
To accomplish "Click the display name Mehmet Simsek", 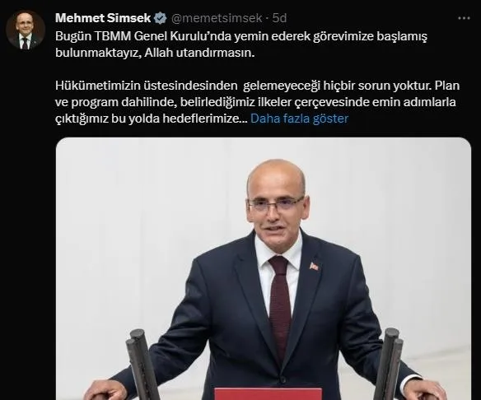I will click(103, 18).
